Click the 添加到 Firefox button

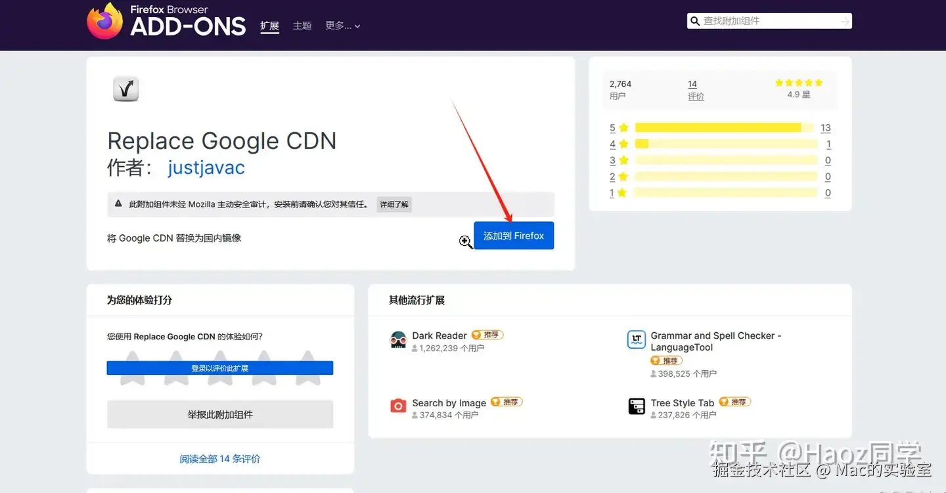[514, 236]
